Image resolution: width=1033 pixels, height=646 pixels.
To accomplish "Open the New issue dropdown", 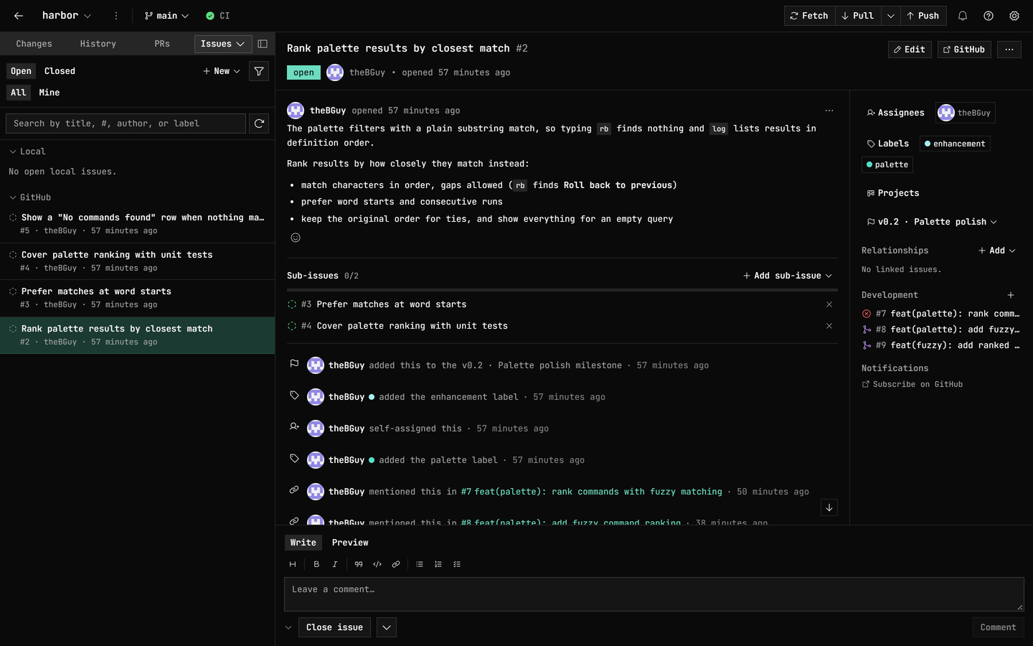I will 222,71.
